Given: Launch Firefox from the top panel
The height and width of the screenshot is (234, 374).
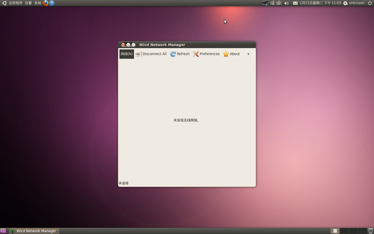Looking at the screenshot, I should pyautogui.click(x=45, y=3).
